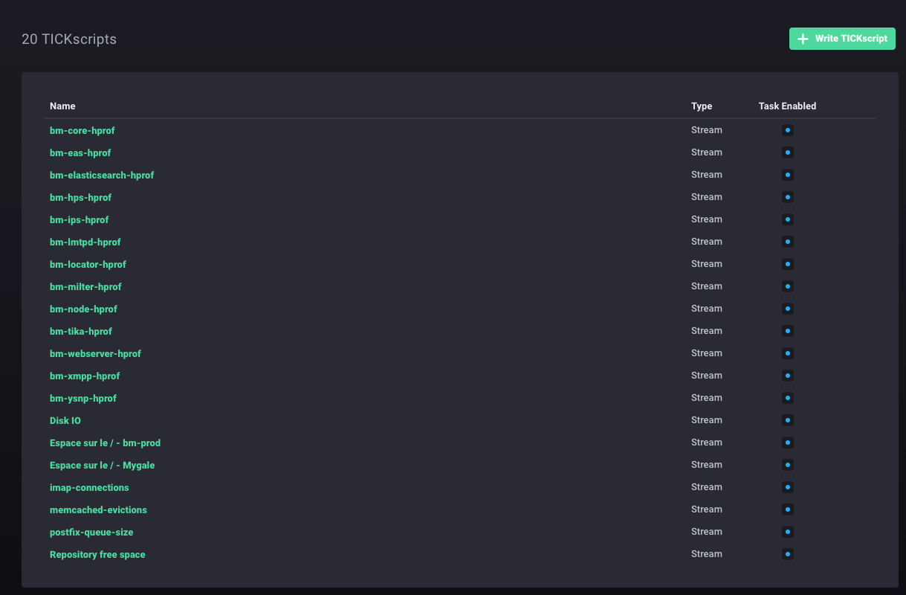Toggle task enabled for bm-core-hprof

[788, 130]
